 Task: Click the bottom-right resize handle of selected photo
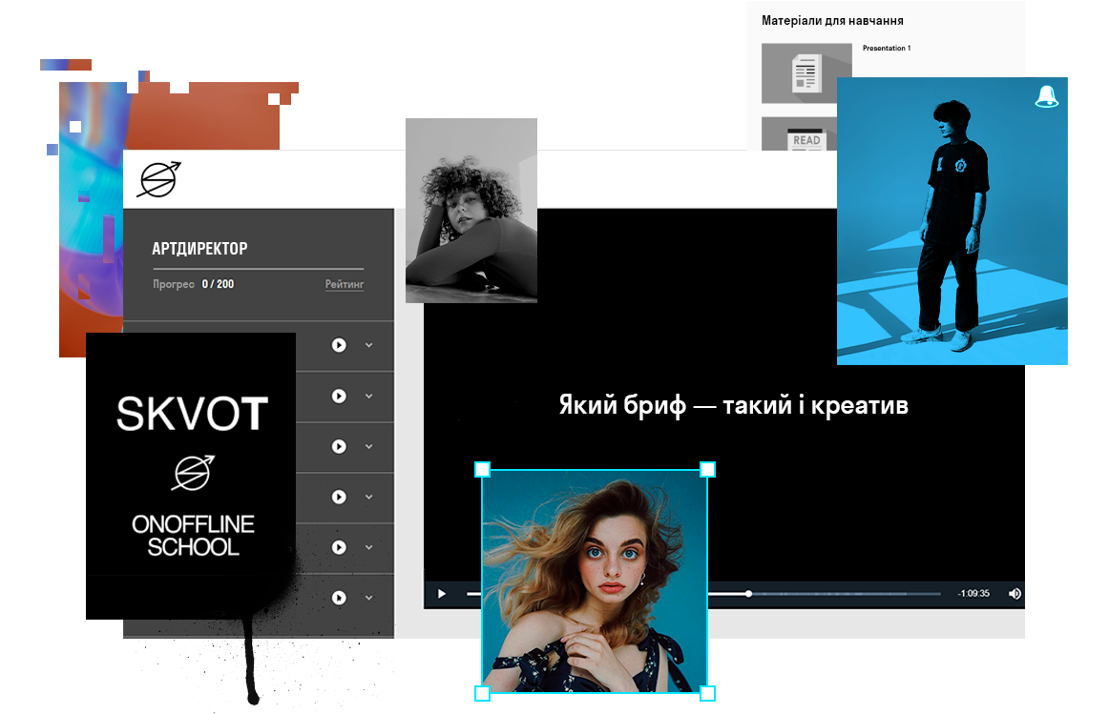coord(707,693)
